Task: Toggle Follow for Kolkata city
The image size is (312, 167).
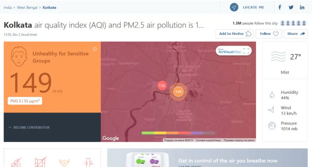Action: [269, 34]
